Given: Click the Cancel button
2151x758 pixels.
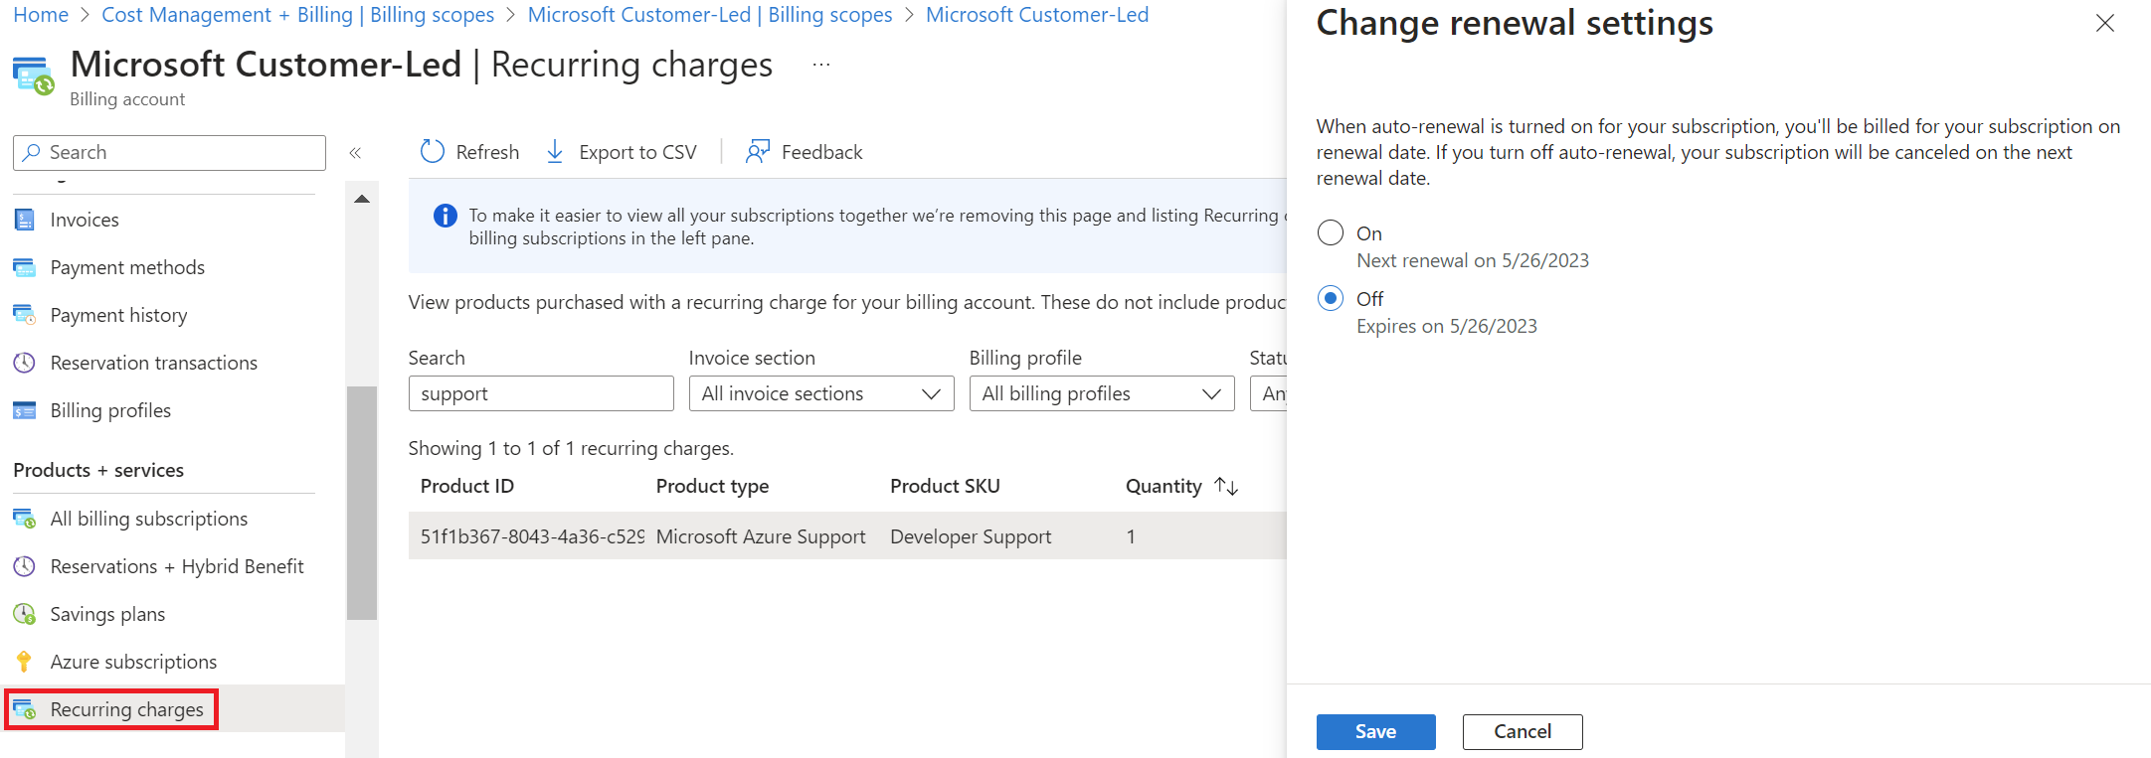Looking at the screenshot, I should coord(1523,732).
